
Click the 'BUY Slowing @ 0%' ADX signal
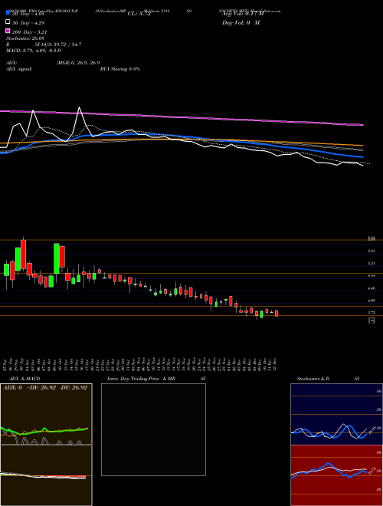point(120,69)
